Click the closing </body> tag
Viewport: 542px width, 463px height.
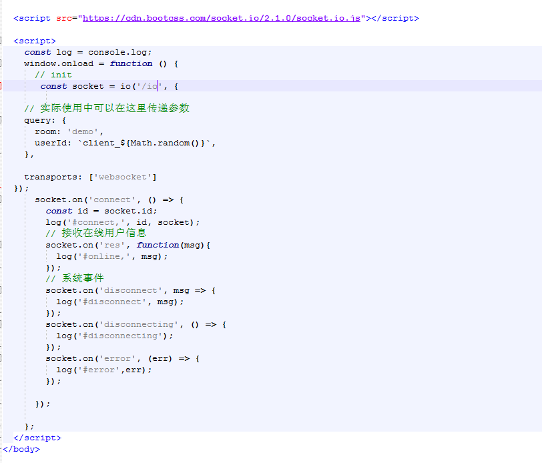(x=20, y=449)
